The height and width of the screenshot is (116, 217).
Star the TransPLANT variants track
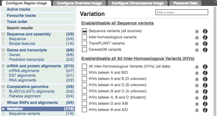(197, 44)
